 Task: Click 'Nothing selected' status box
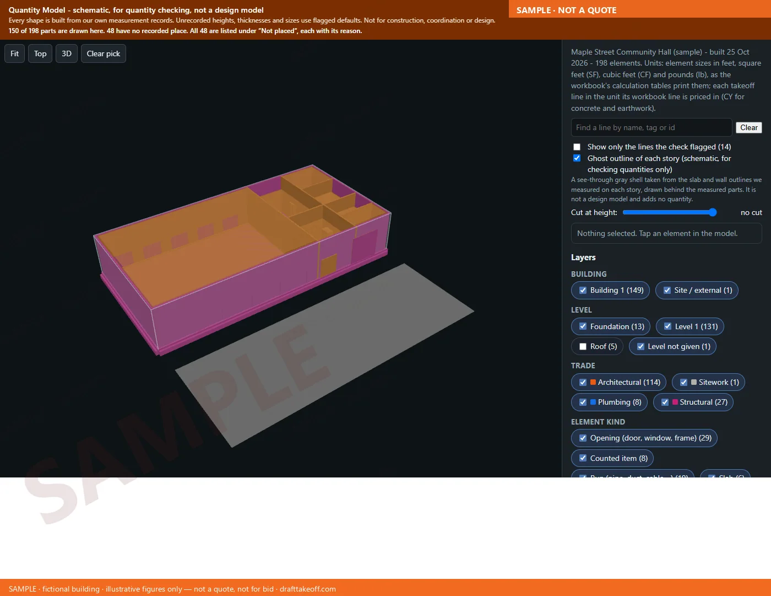coord(666,233)
